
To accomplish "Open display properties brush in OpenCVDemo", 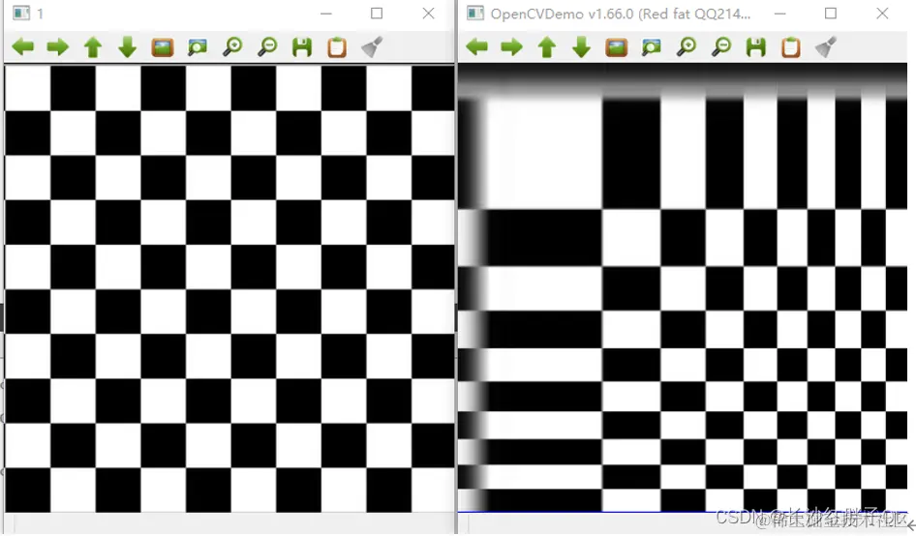I will point(826,46).
